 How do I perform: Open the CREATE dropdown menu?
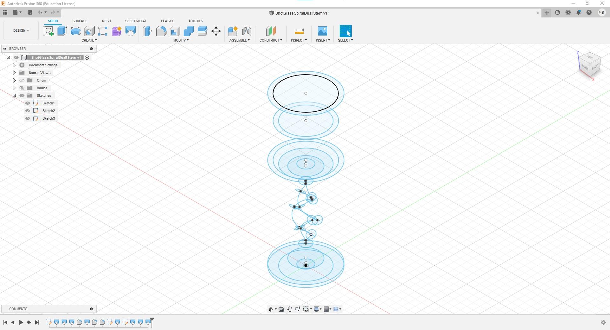89,40
